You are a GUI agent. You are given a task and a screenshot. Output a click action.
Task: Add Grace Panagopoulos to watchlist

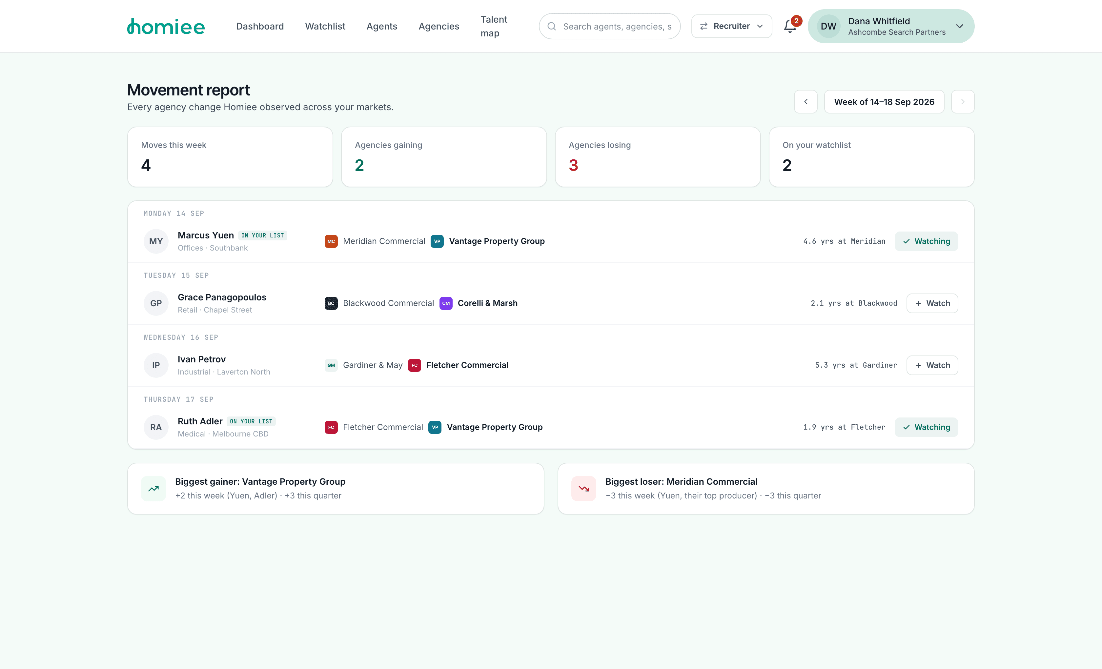(932, 303)
